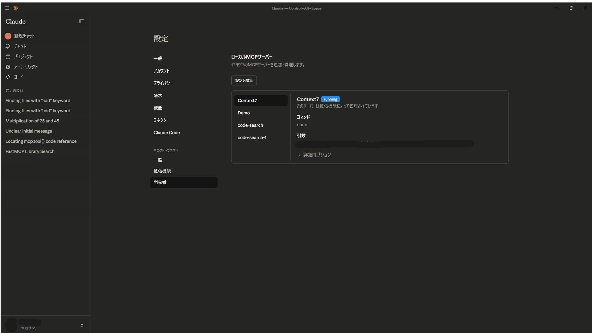
Task: Expand account switcher chevrons at bottom left
Action: tap(82, 326)
